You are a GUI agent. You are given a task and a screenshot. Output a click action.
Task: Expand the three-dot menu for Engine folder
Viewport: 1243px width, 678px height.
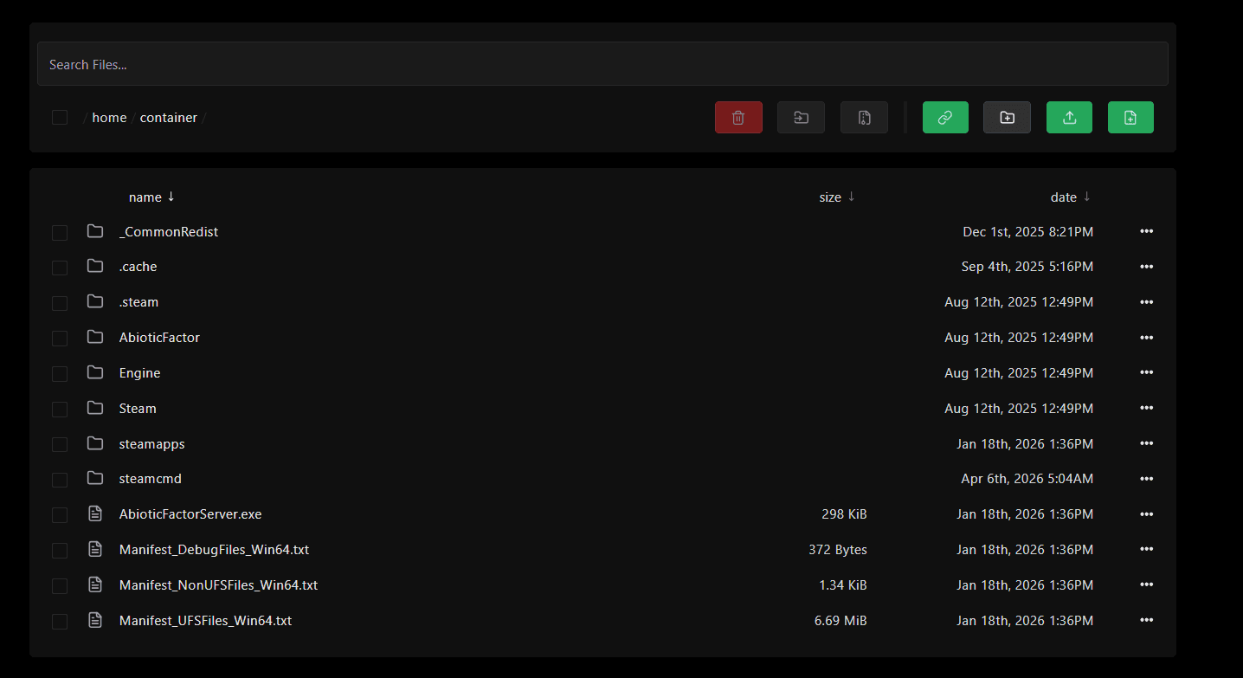(x=1146, y=372)
